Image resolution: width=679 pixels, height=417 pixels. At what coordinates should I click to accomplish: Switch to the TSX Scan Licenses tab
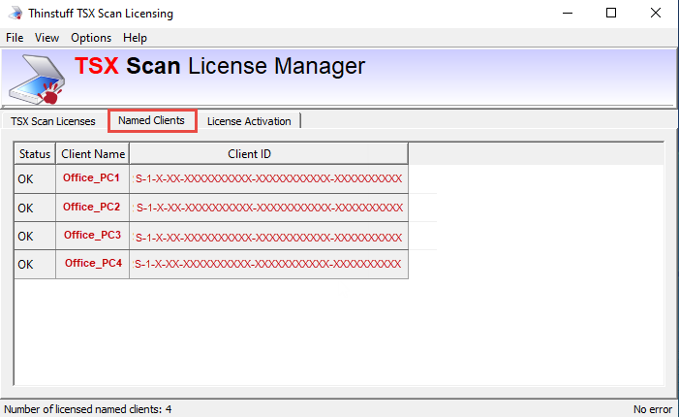[53, 121]
